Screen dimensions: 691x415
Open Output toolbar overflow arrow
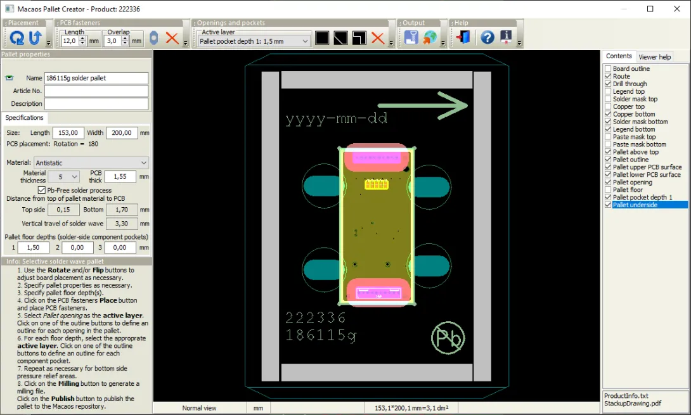(443, 43)
